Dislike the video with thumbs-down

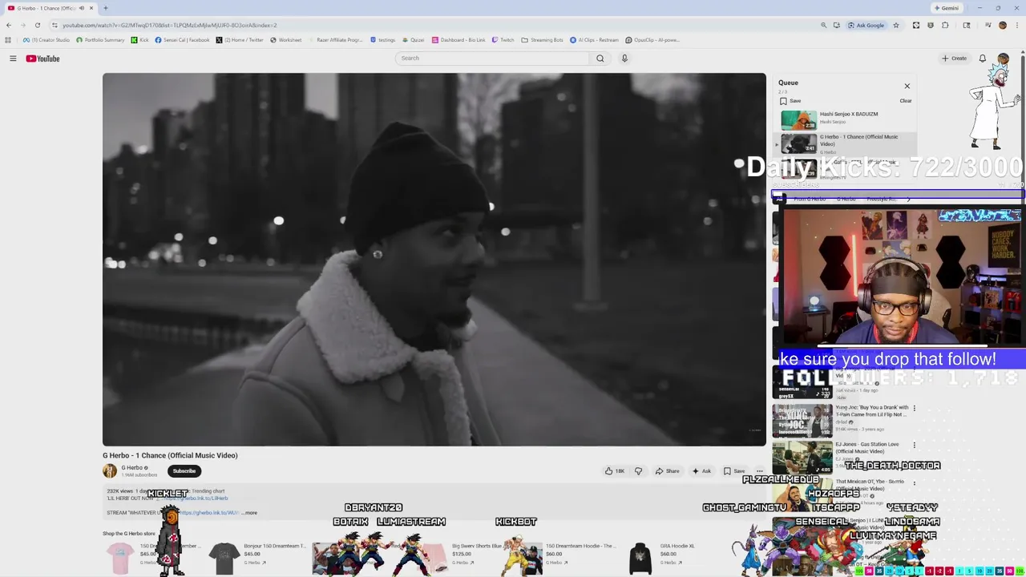pos(638,471)
